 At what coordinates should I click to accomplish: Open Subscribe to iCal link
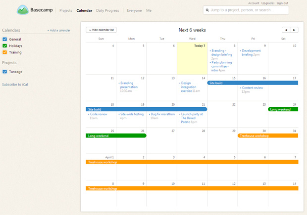(15, 85)
